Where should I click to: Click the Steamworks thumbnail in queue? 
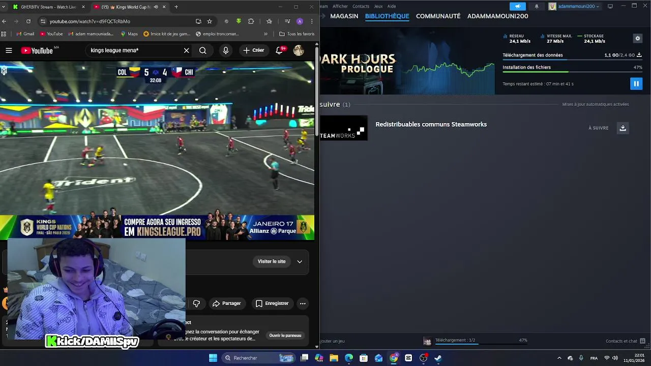(x=343, y=128)
